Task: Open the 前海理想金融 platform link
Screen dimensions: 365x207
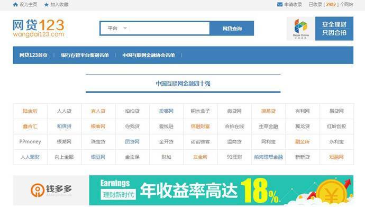Action: pos(268,157)
